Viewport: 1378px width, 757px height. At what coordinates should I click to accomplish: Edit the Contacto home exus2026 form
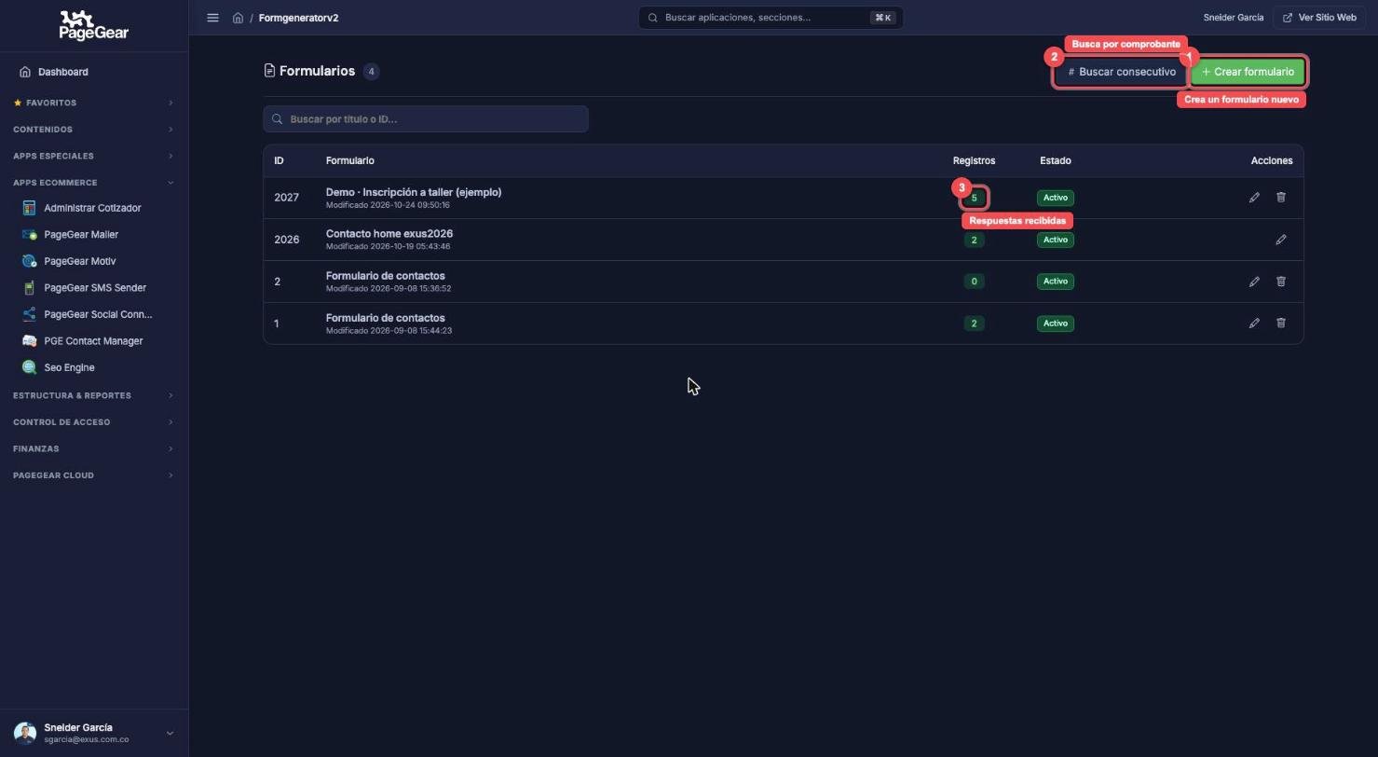[1281, 240]
